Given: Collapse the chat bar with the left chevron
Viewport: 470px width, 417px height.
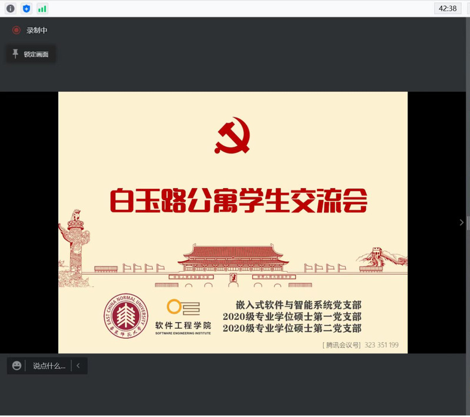Looking at the screenshot, I should click(78, 366).
